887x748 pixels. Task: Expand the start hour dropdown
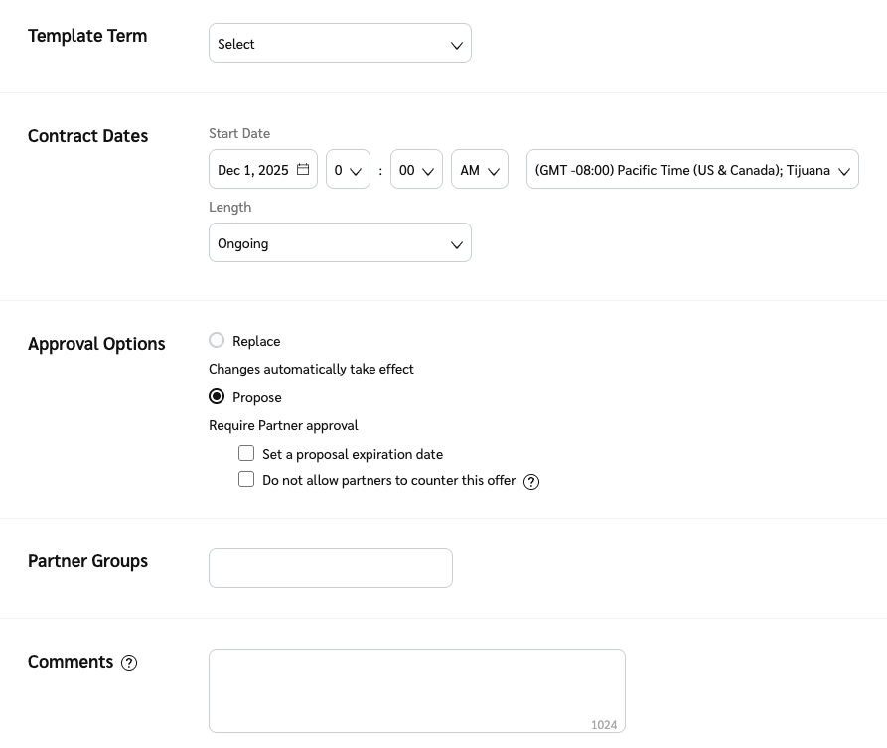[348, 170]
